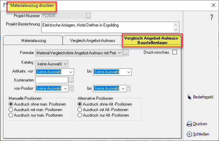This screenshot has width=219, height=141.
Task: Click the Kostenarten browse ellipsis button
Action: (x=71, y=80)
